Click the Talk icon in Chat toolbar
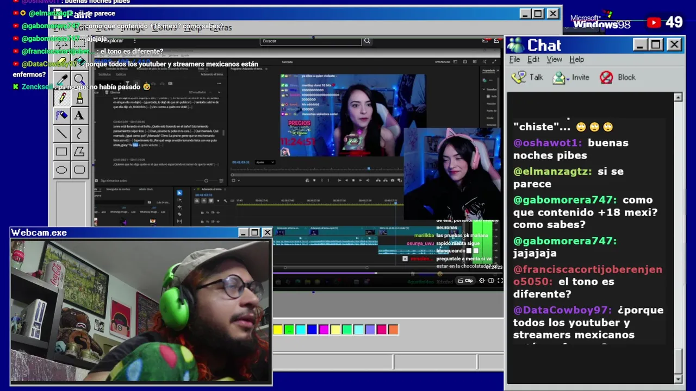The height and width of the screenshot is (391, 696). [x=519, y=78]
